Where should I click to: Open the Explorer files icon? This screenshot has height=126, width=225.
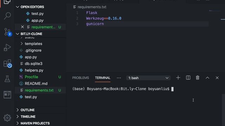[x=7, y=2]
